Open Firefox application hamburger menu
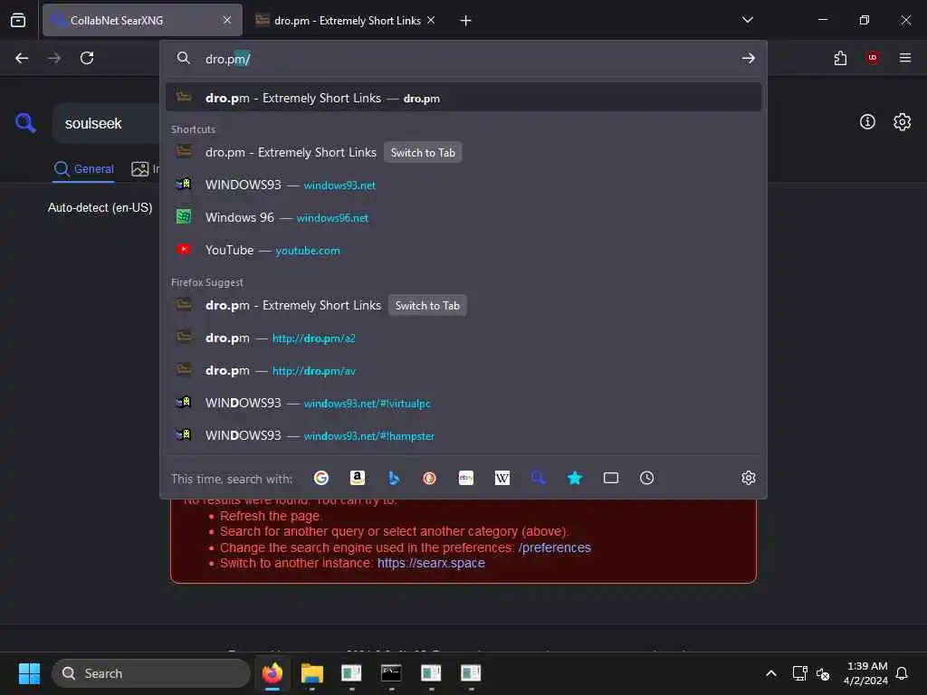Viewport: 927px width, 695px height. tap(904, 58)
